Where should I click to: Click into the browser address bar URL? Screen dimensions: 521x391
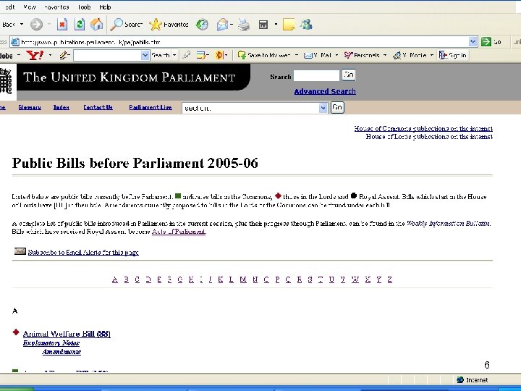click(x=244, y=42)
